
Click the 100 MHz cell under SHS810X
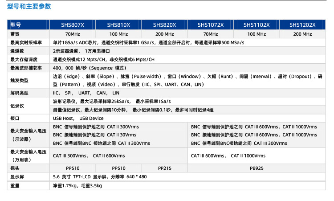click(118, 34)
